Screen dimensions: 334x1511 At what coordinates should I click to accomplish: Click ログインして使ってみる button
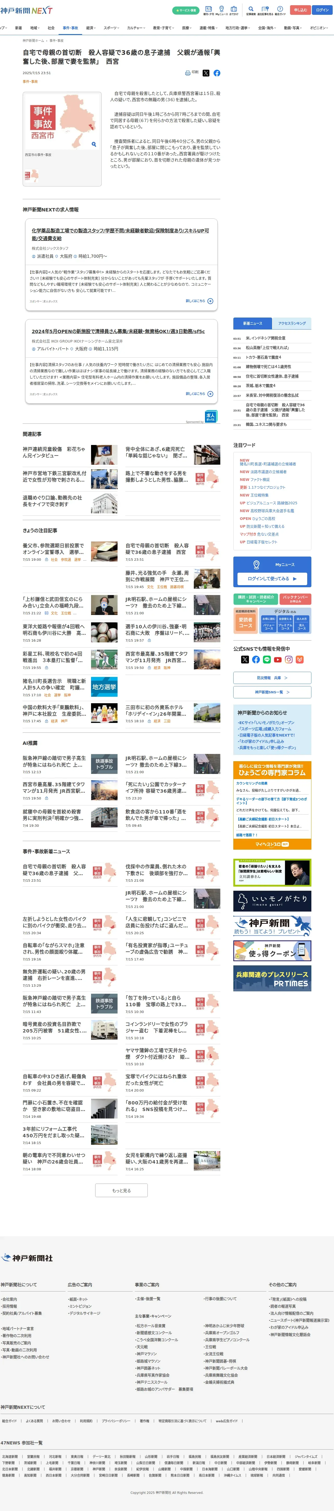272,578
